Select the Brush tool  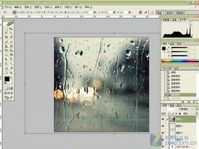point(11,42)
